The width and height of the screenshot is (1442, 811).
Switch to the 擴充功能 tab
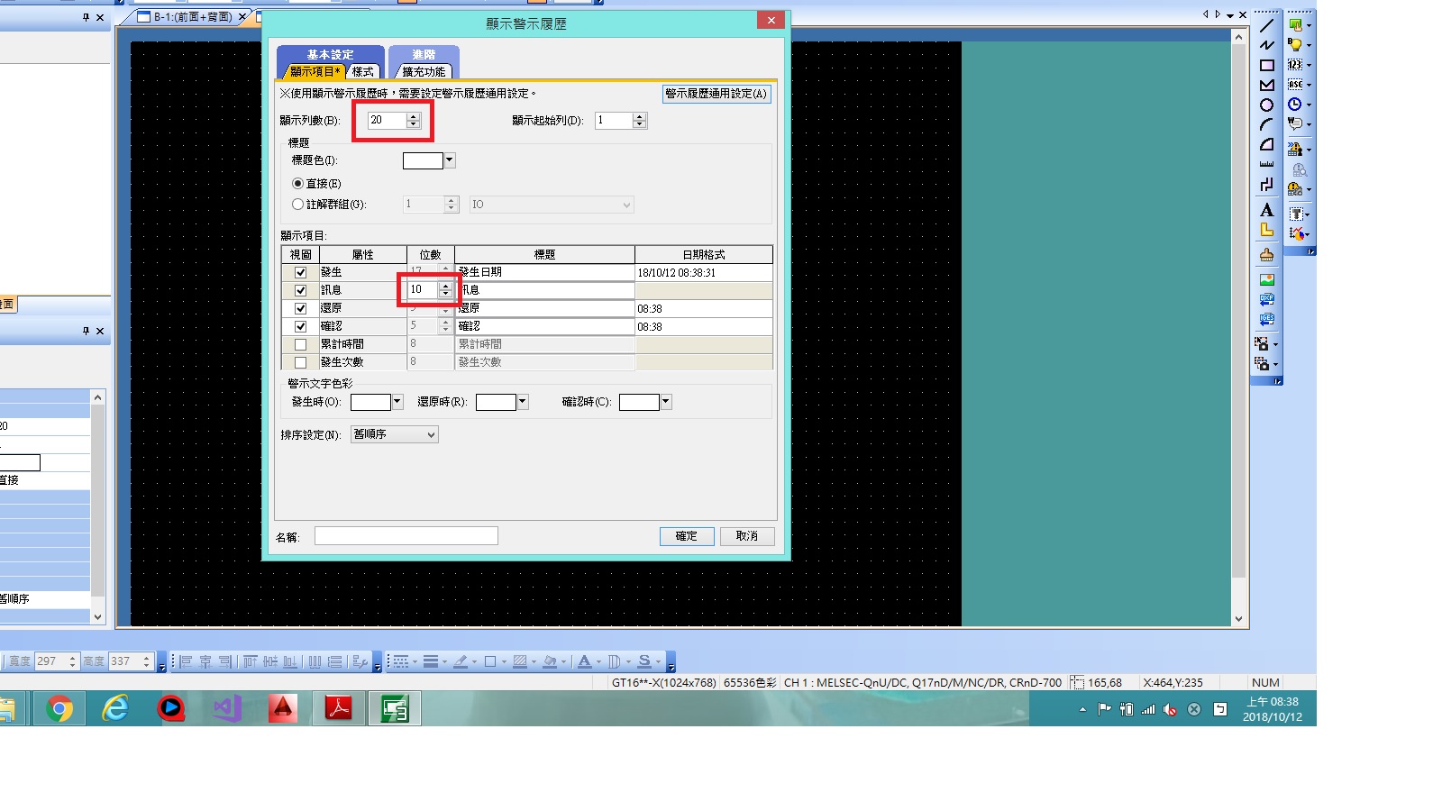click(424, 72)
